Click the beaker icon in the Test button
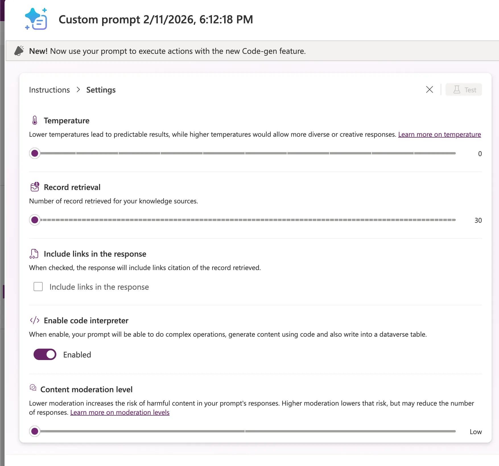The height and width of the screenshot is (466, 499). pos(457,90)
